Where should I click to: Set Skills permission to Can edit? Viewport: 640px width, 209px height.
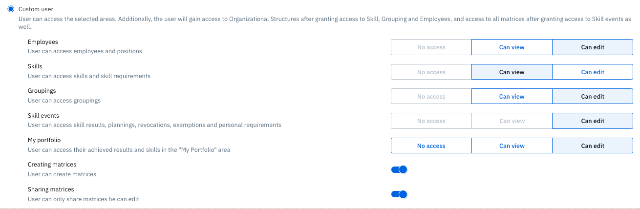click(x=593, y=72)
